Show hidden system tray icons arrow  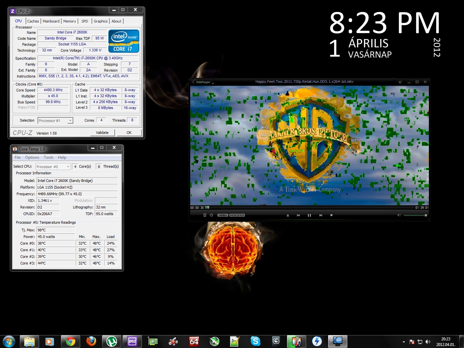pyautogui.click(x=404, y=342)
